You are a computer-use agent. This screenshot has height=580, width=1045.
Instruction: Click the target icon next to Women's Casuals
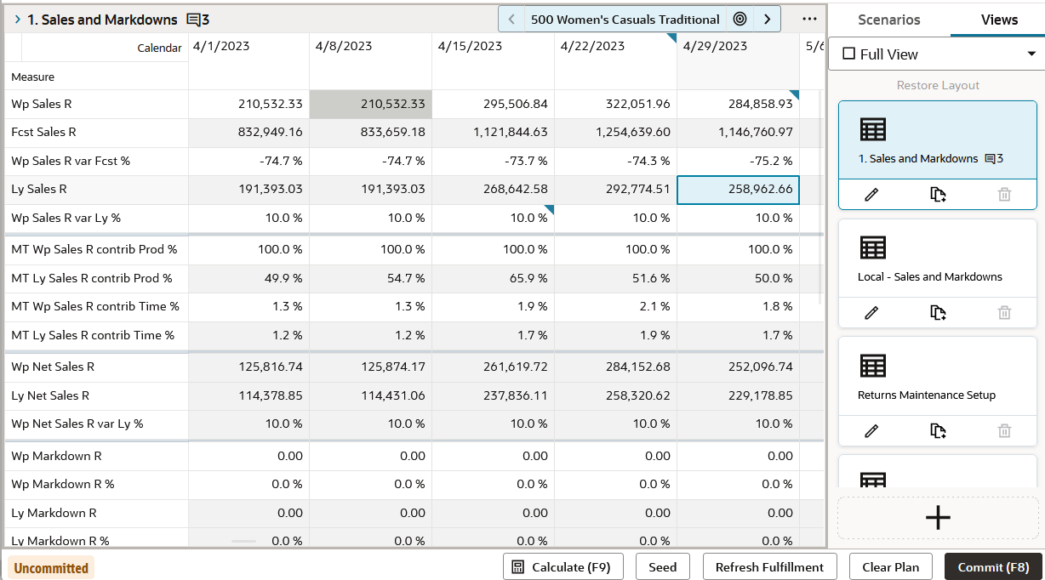pos(739,19)
